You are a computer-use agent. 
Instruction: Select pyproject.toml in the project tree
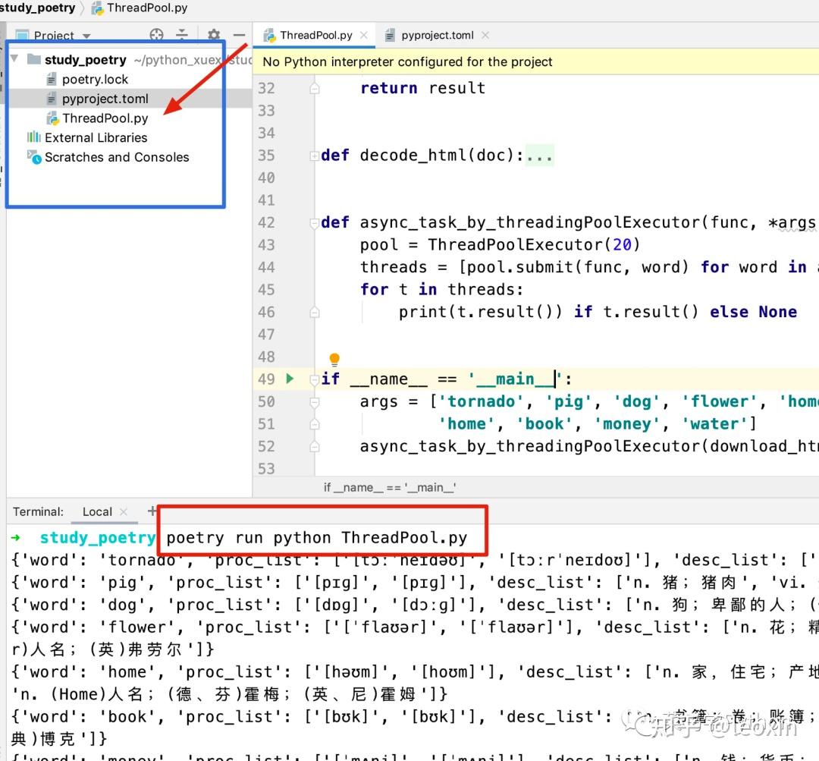pyautogui.click(x=105, y=99)
